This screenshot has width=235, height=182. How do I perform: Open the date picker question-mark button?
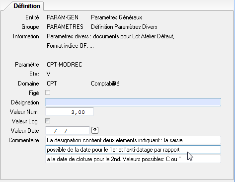click(x=95, y=130)
